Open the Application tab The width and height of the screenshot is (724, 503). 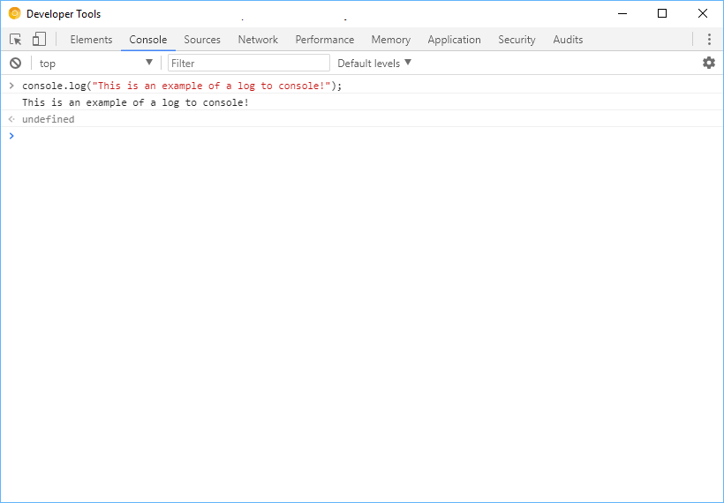tap(455, 40)
